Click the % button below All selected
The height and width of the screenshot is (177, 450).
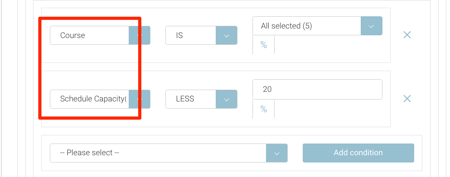click(263, 45)
